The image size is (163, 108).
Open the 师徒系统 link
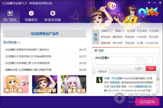point(130,43)
